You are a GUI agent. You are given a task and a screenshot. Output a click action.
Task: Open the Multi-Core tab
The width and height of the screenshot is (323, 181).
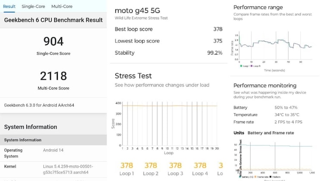[x=62, y=6]
